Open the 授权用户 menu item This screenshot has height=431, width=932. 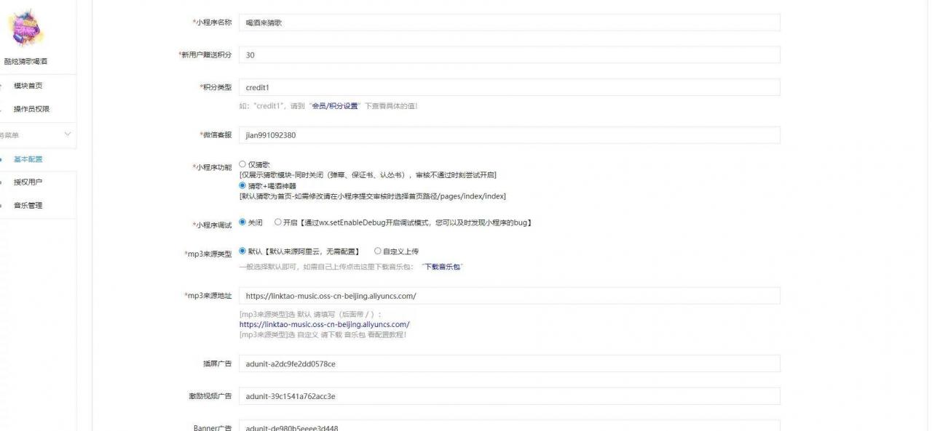[x=28, y=180]
